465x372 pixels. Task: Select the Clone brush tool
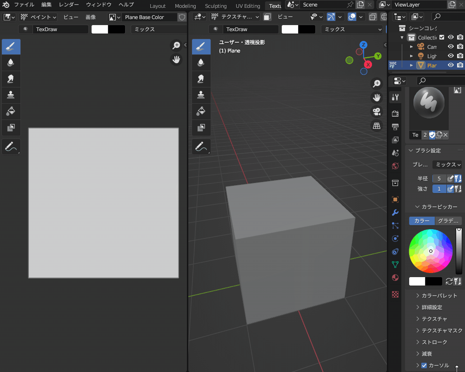tap(11, 95)
